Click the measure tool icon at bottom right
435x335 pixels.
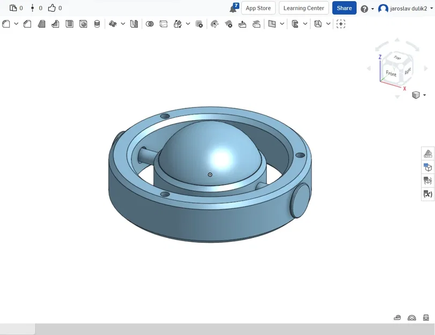click(x=397, y=317)
